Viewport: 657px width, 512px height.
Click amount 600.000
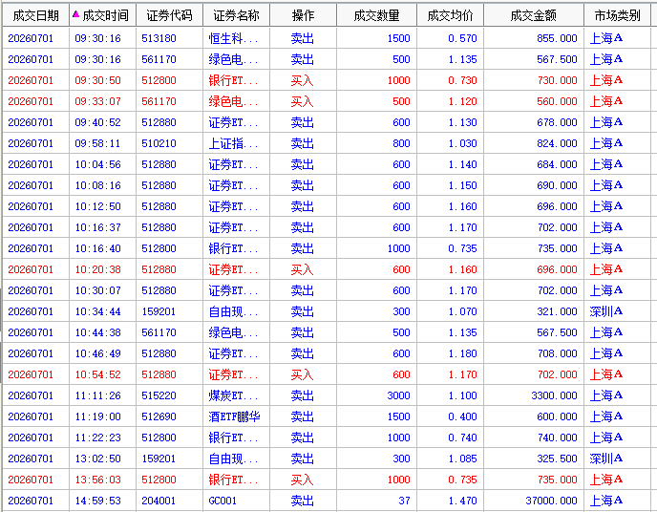coord(557,416)
